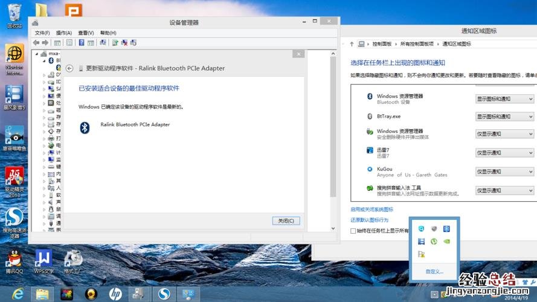Select the KuGou row in notification list

442,172
